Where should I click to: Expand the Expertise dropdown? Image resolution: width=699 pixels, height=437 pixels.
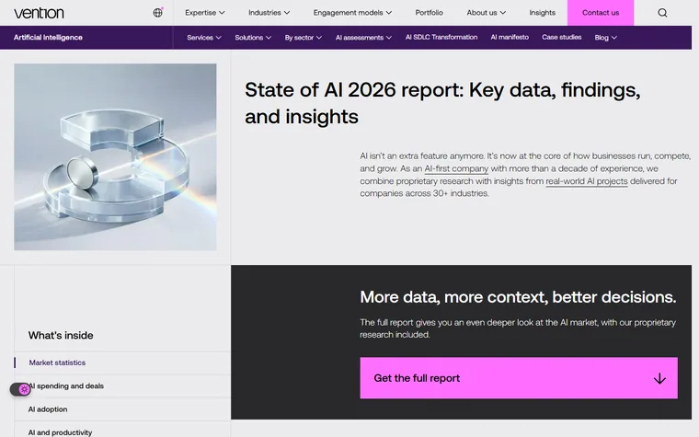click(x=204, y=13)
